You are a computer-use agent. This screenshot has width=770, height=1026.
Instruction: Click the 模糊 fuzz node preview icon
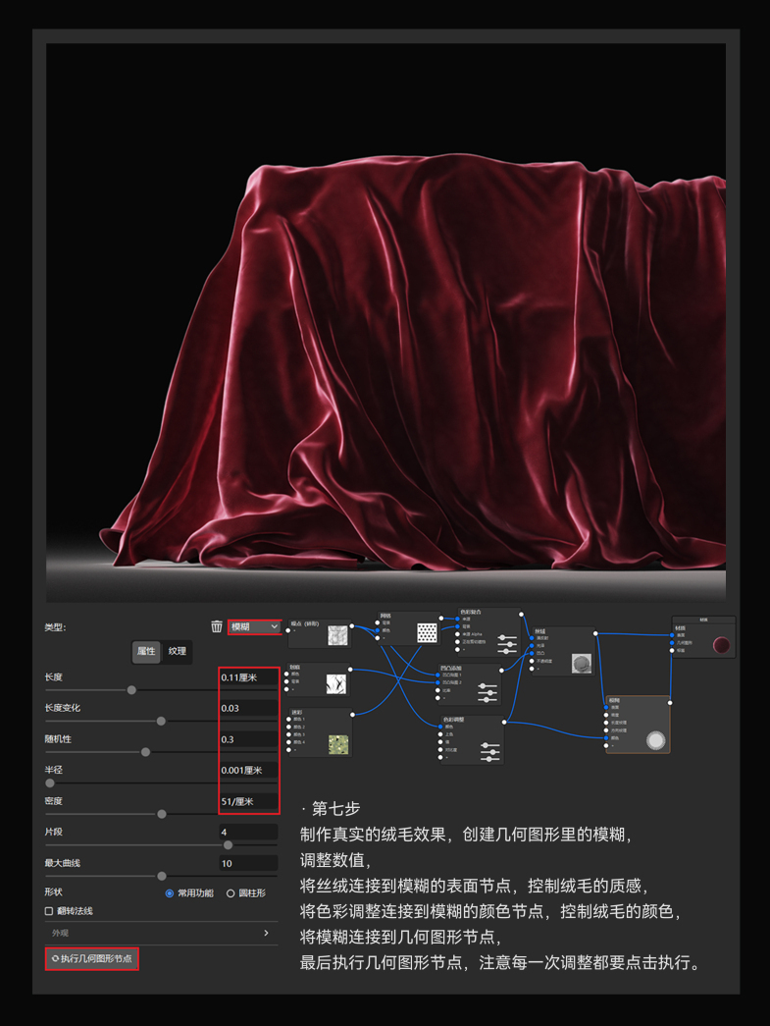655,740
